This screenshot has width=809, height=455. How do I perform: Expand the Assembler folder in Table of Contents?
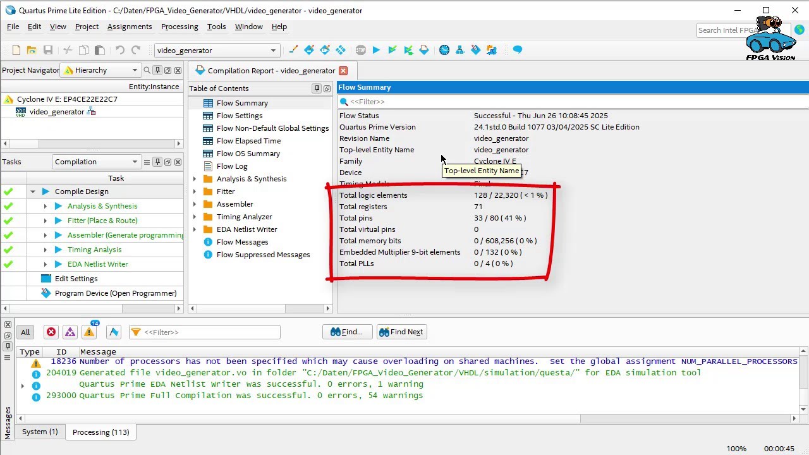pos(195,204)
